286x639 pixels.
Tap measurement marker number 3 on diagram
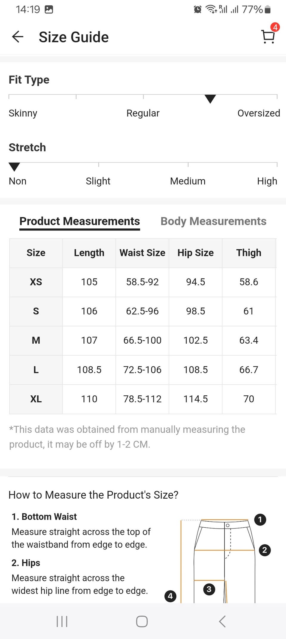(x=209, y=589)
